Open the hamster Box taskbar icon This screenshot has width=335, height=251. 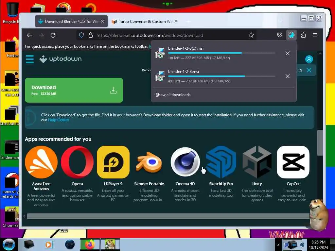110,244
